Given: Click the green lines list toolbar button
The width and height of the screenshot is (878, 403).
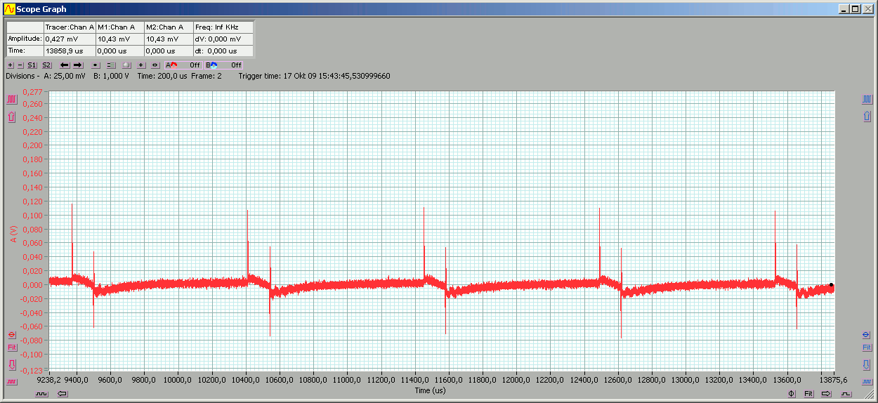Looking at the screenshot, I should point(111,65).
